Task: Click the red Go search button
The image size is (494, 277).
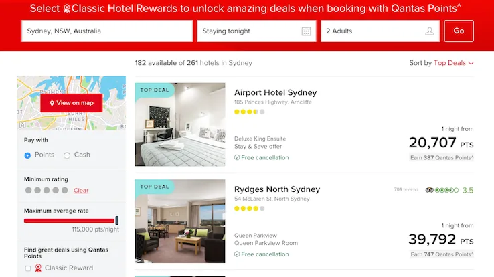Action: pos(459,31)
